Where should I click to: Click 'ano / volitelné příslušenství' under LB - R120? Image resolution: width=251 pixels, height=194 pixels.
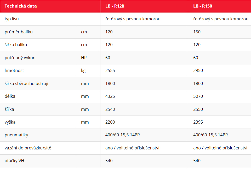pos(132,148)
